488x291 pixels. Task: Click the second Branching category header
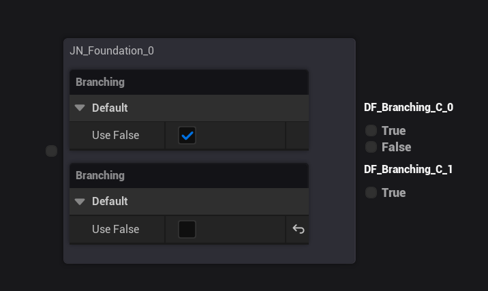coord(100,175)
